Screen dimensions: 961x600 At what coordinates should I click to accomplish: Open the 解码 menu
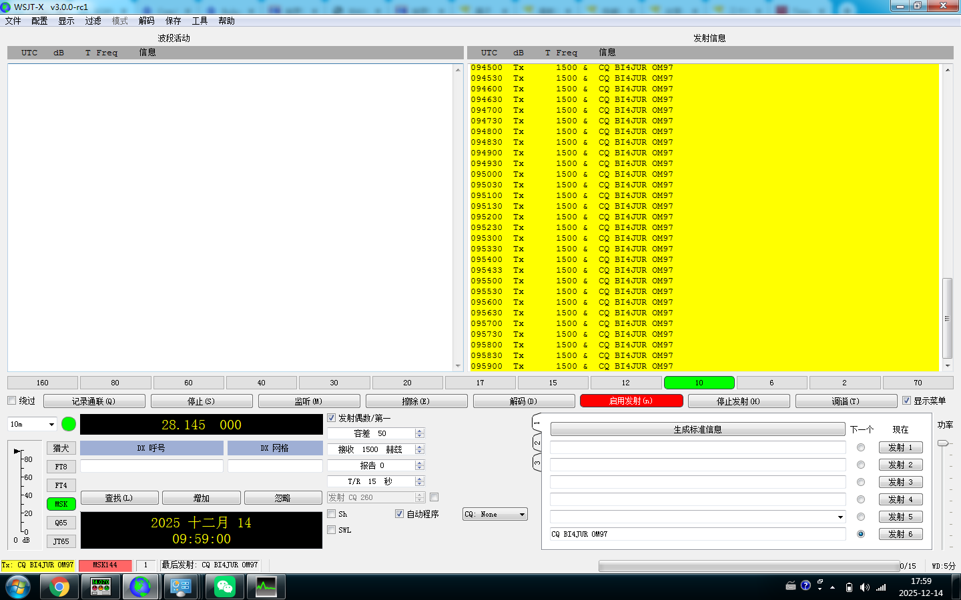[x=146, y=21]
